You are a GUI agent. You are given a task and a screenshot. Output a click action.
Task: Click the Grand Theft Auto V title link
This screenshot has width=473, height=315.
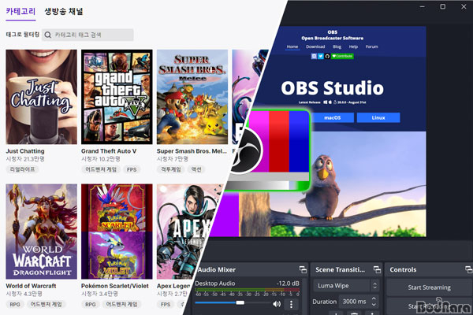click(x=109, y=151)
